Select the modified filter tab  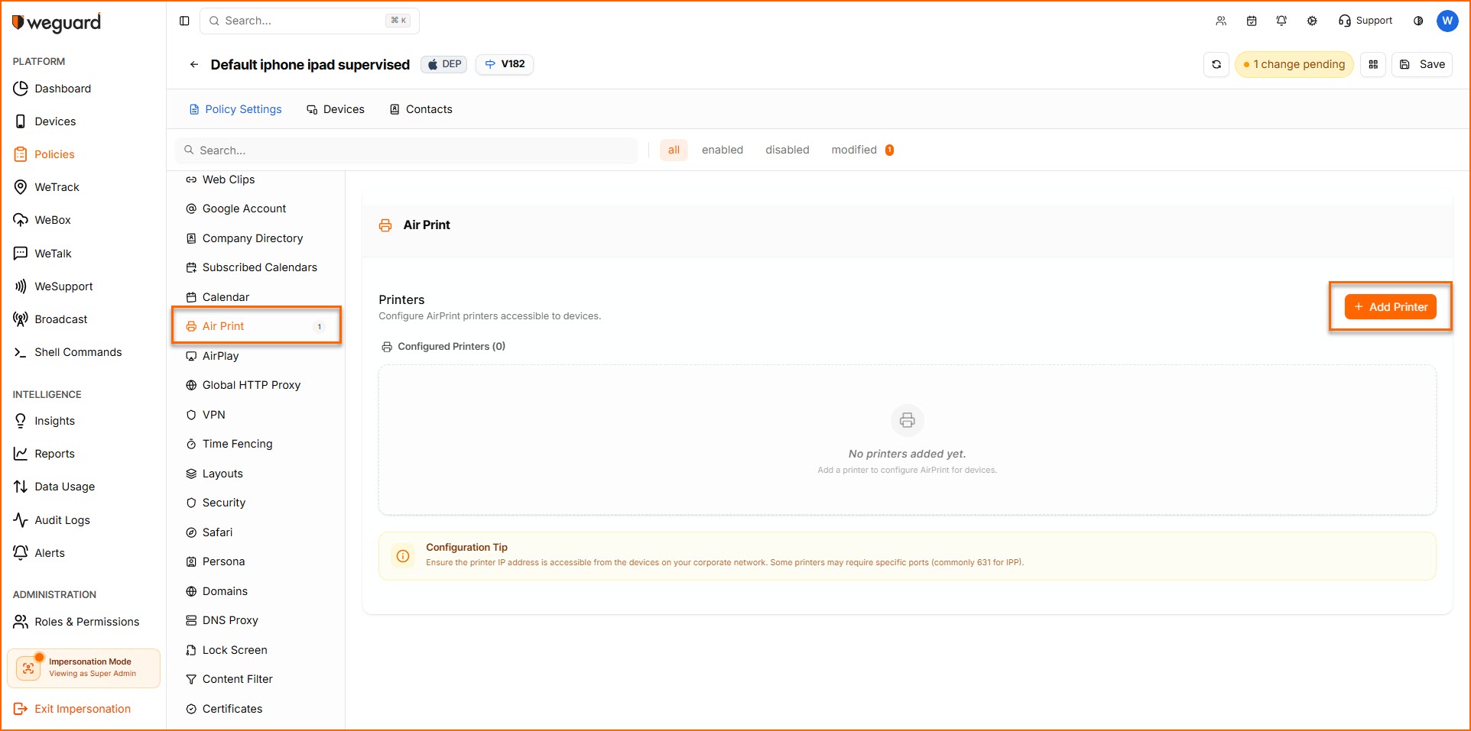click(x=854, y=150)
